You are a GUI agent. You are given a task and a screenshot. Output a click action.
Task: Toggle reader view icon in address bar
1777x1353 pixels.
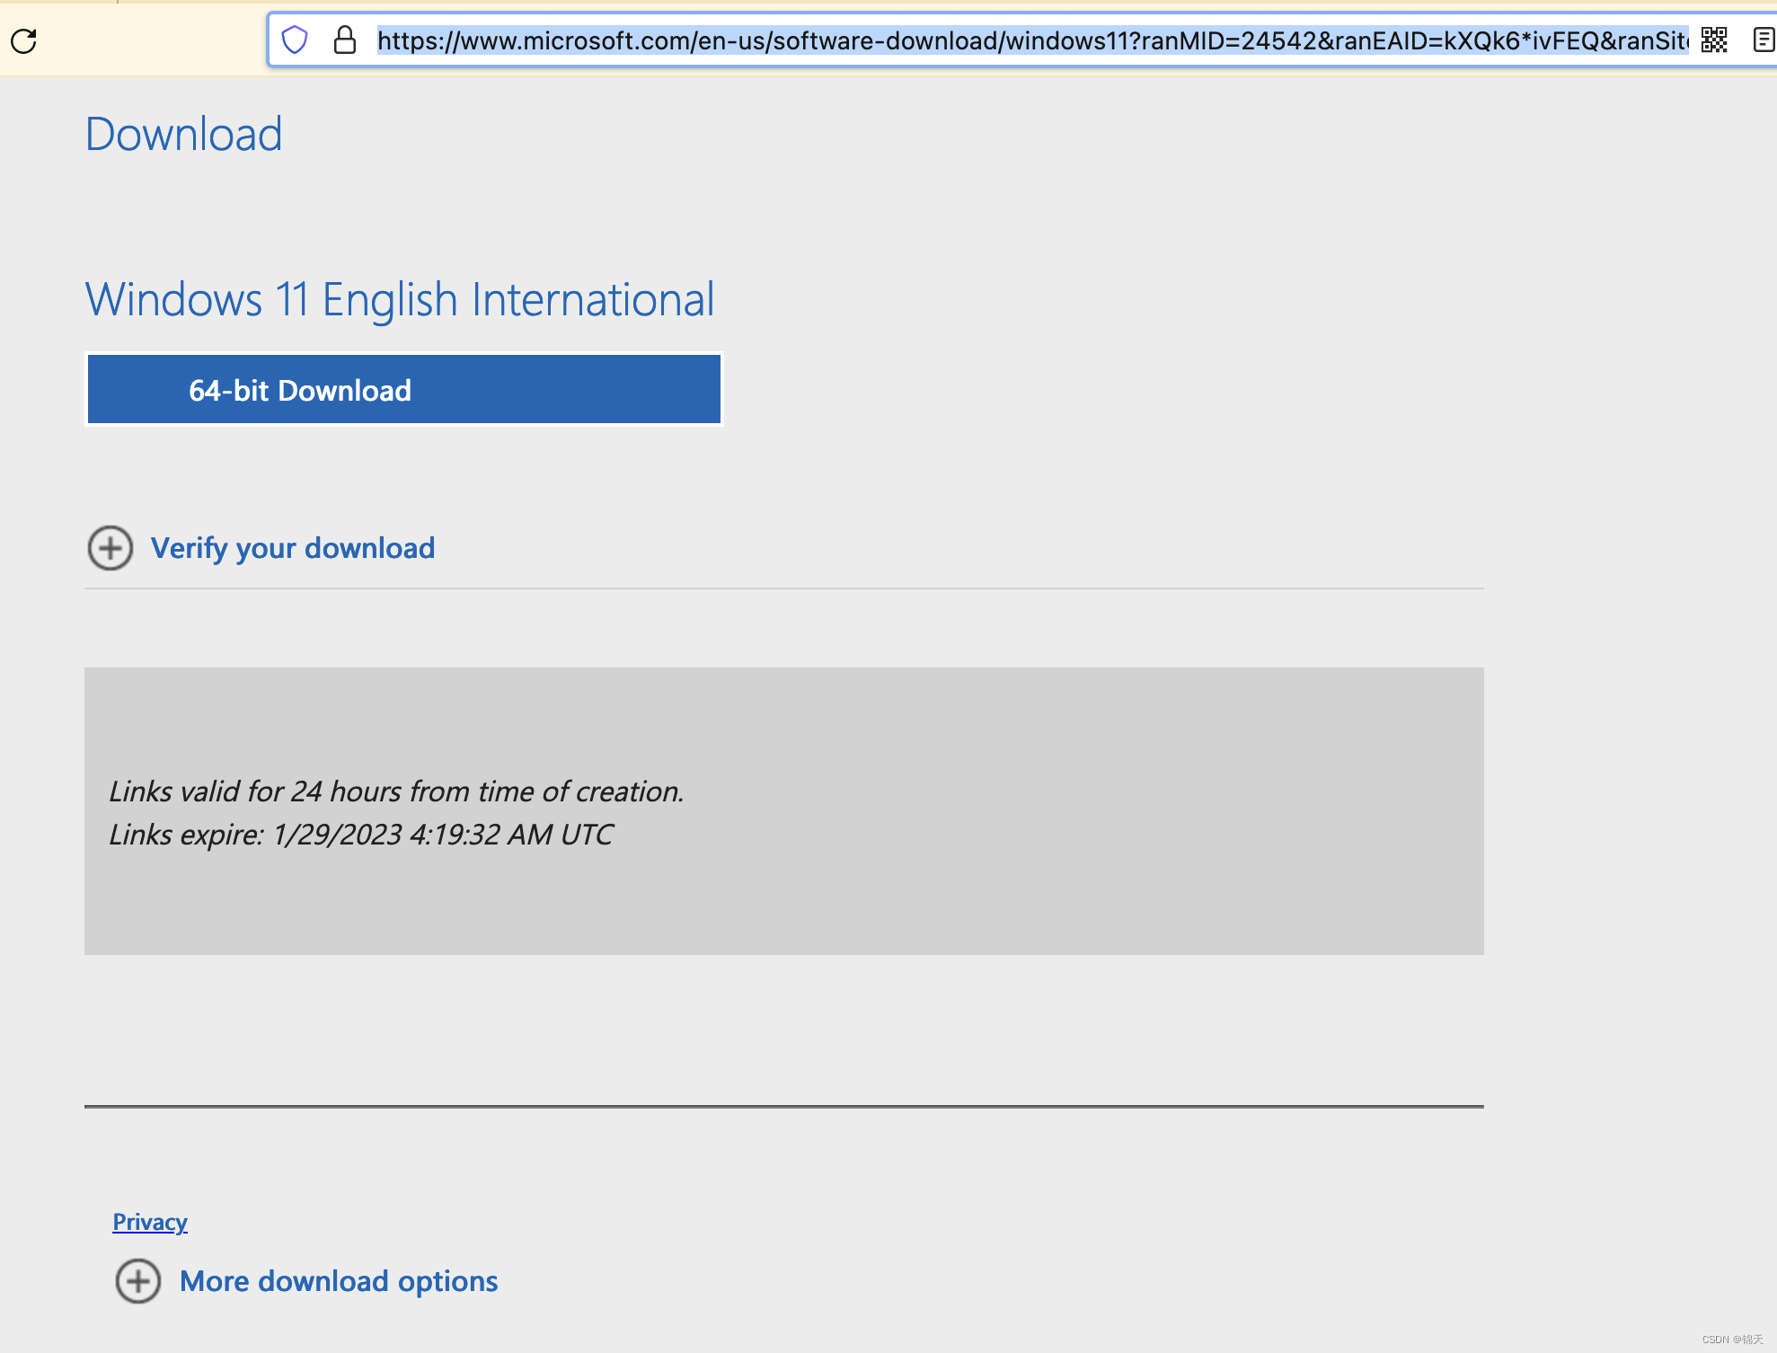tap(1763, 40)
